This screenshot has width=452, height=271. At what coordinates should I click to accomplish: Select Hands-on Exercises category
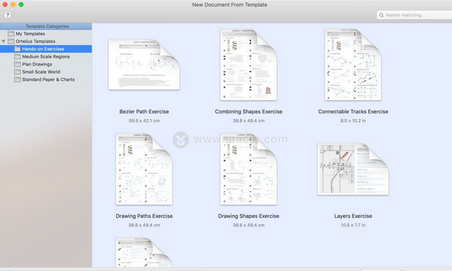point(46,49)
